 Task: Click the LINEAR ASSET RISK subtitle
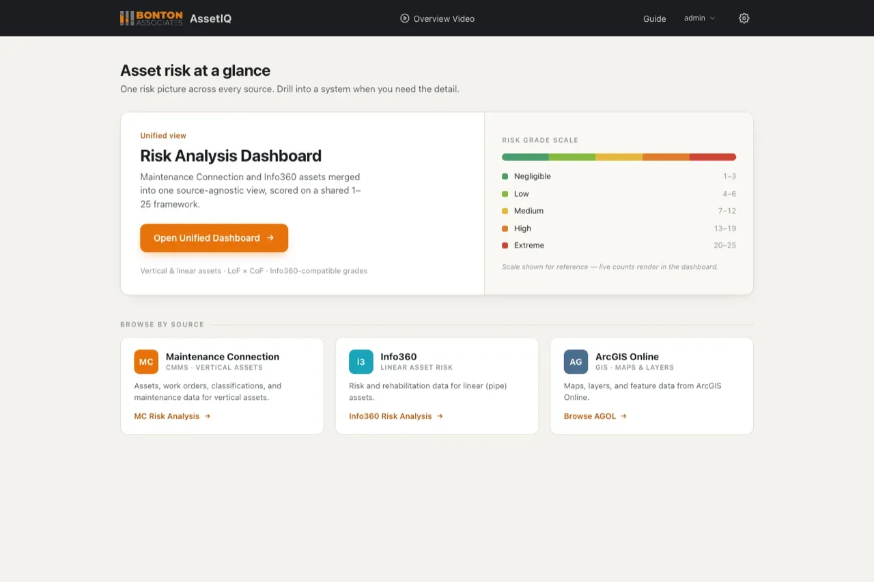click(417, 367)
